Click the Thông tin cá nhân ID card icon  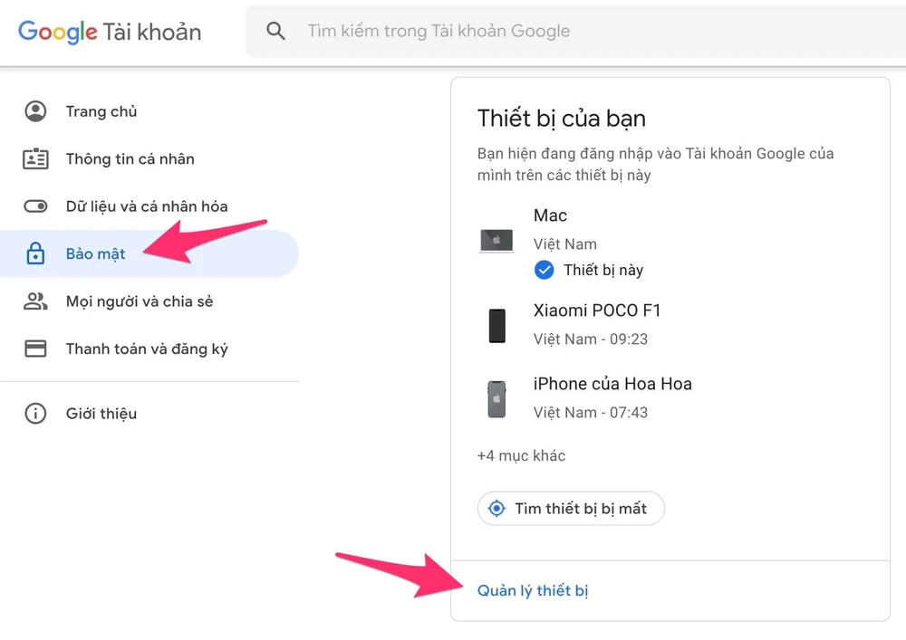pos(35,158)
